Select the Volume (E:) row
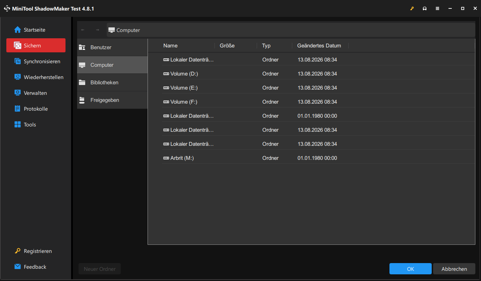 [318, 88]
